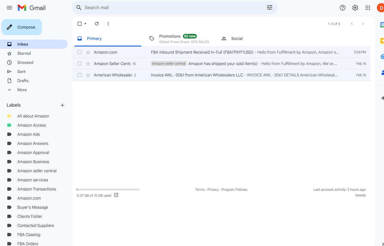Image resolution: width=384 pixels, height=246 pixels.
Task: Star the American Wholesalers email
Action: pos(88,75)
